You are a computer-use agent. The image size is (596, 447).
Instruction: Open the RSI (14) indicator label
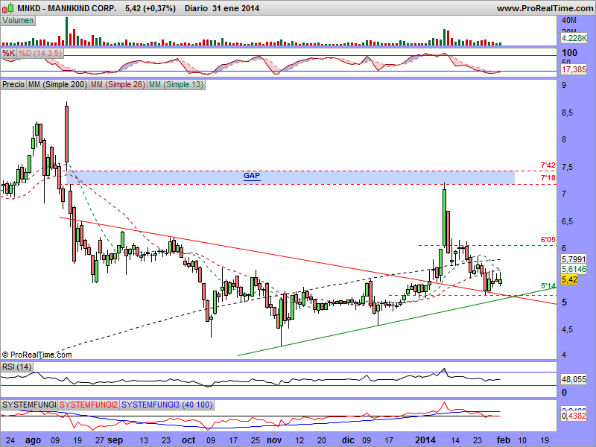16,367
